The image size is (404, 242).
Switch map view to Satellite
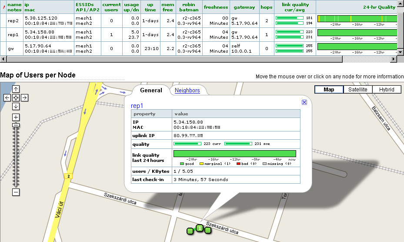(357, 90)
